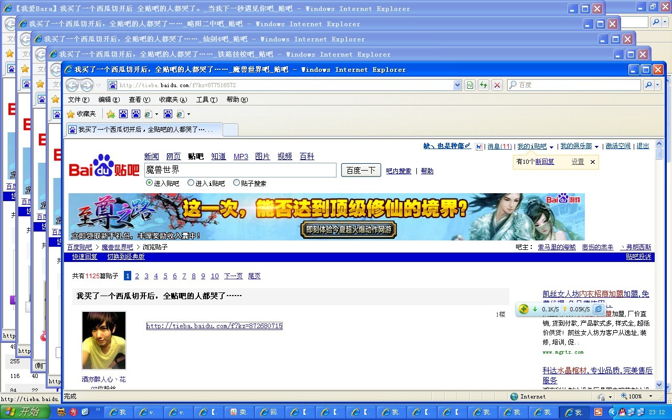Click the 开始 Start button
This screenshot has width=672, height=420.
pos(25,412)
